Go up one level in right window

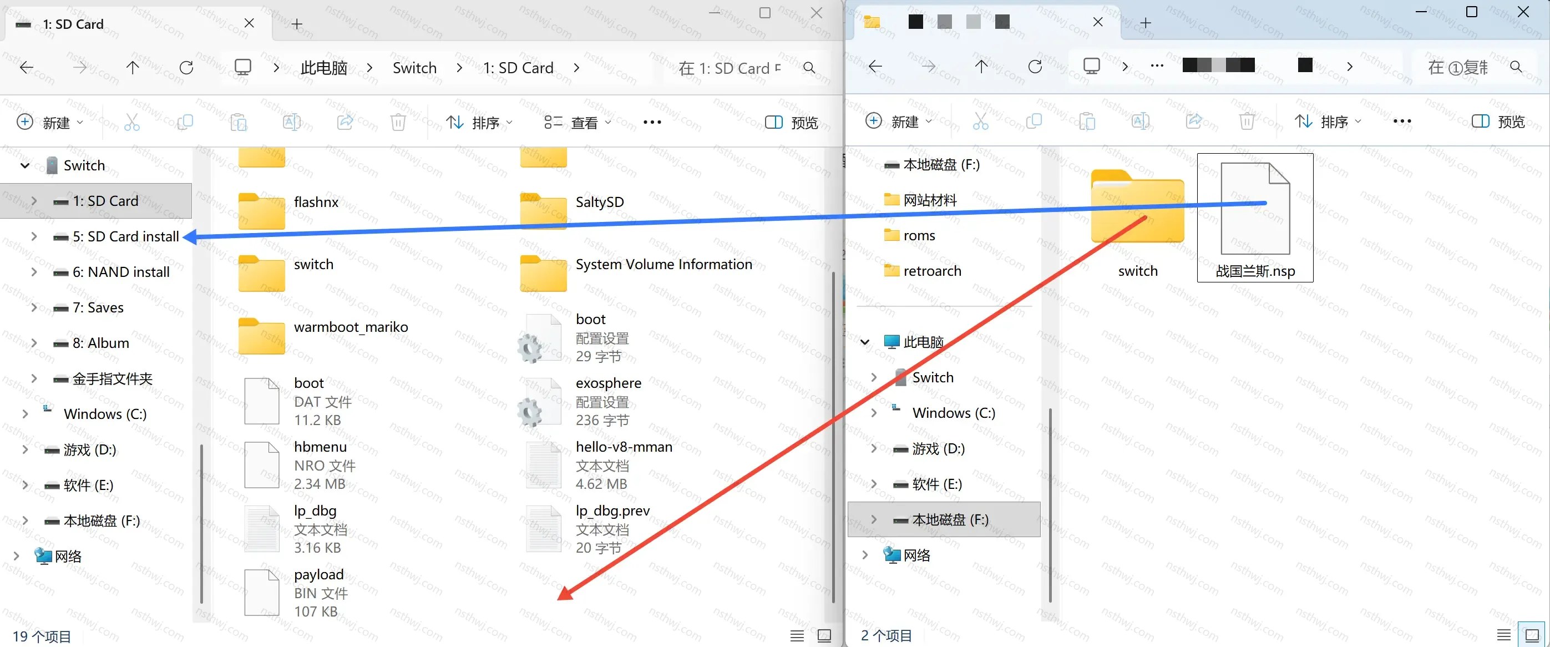pyautogui.click(x=981, y=66)
